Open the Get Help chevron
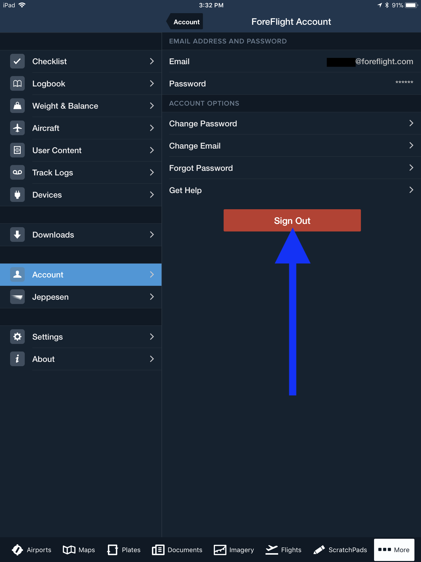The width and height of the screenshot is (421, 562). pyautogui.click(x=411, y=190)
